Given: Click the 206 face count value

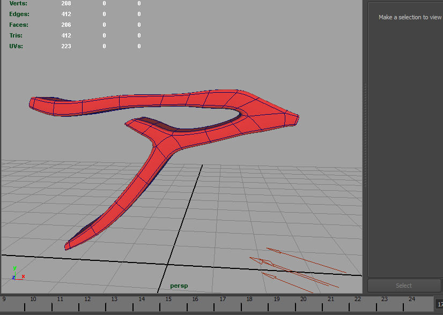Looking at the screenshot, I should (66, 25).
